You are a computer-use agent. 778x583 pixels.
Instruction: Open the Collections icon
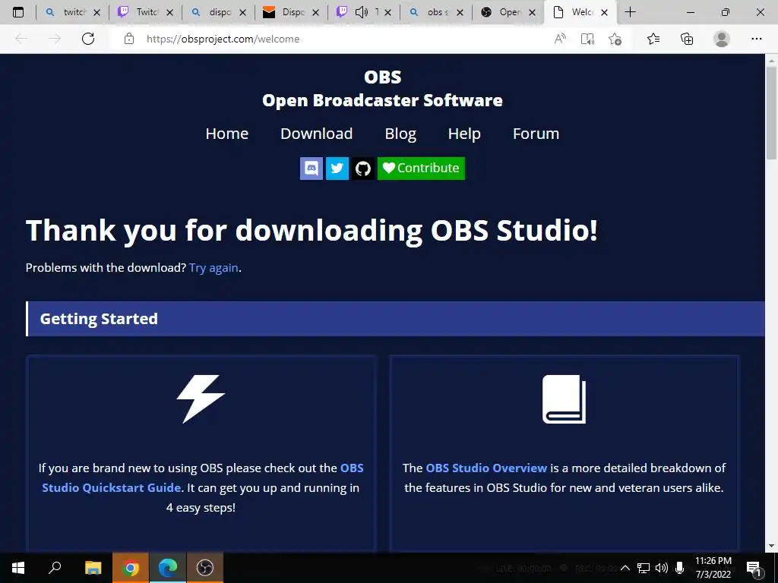pyautogui.click(x=687, y=39)
